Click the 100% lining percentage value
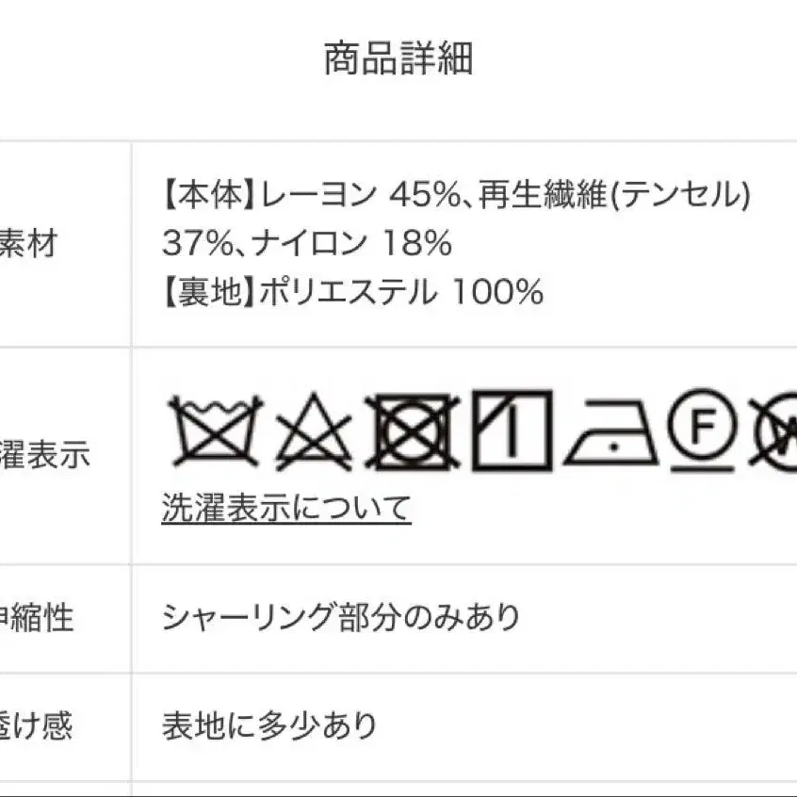 point(497,292)
